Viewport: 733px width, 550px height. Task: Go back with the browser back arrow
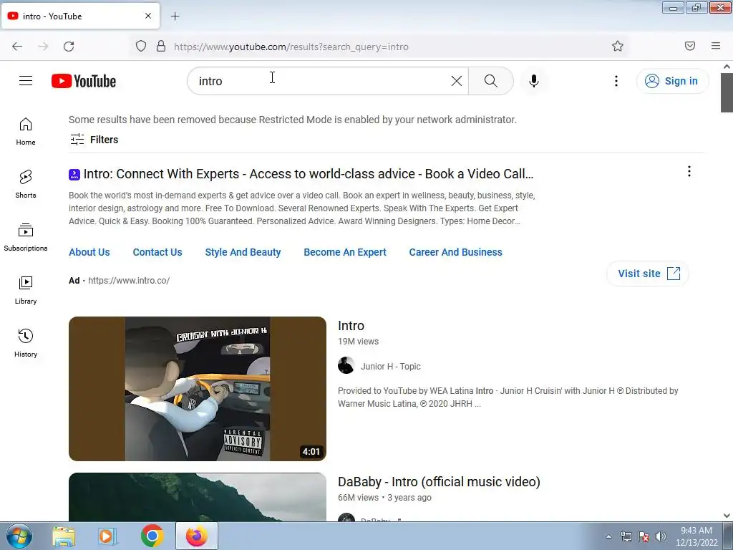[17, 47]
